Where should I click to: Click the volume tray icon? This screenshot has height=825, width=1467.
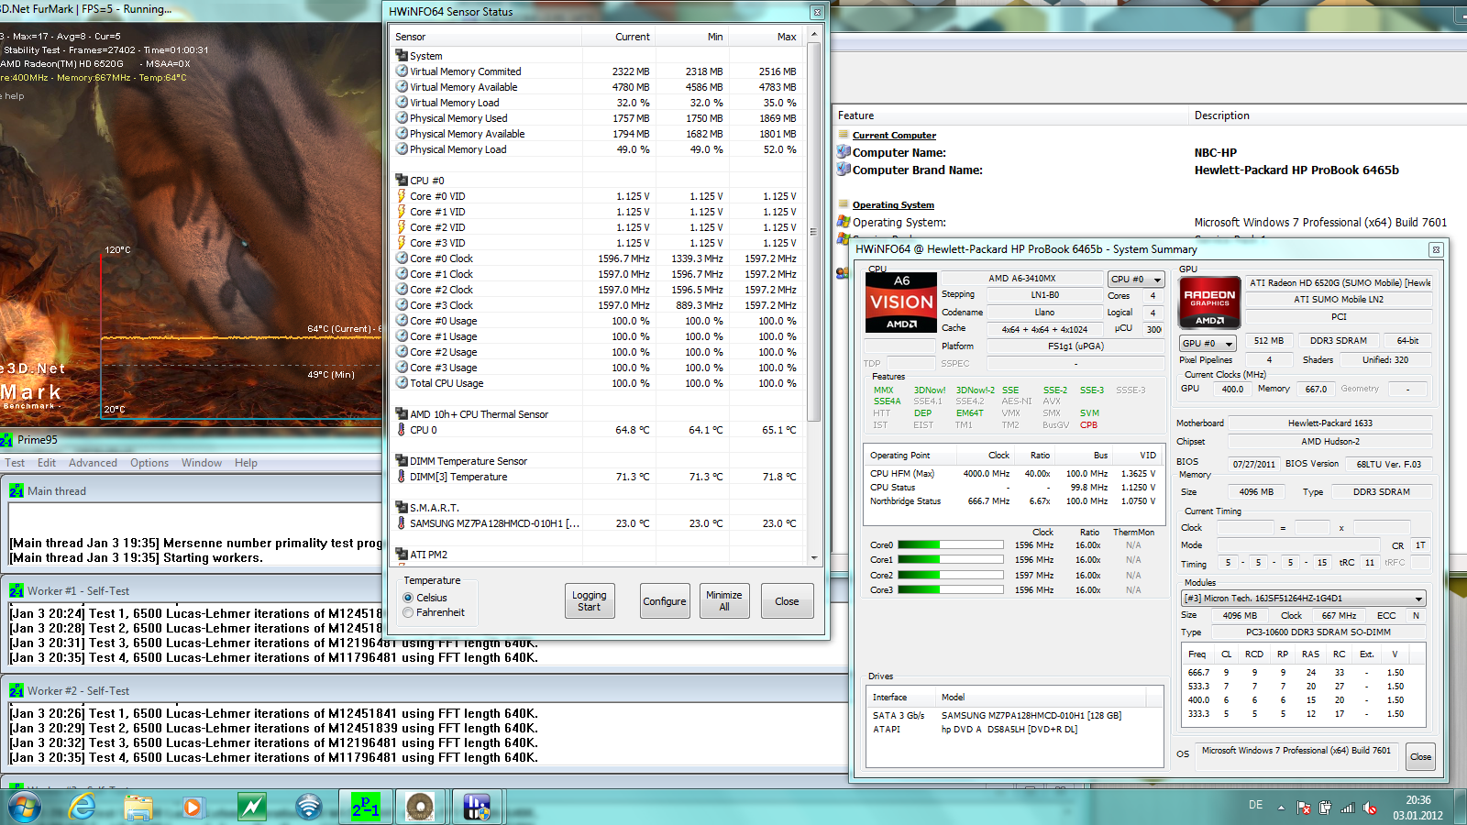coord(1370,808)
